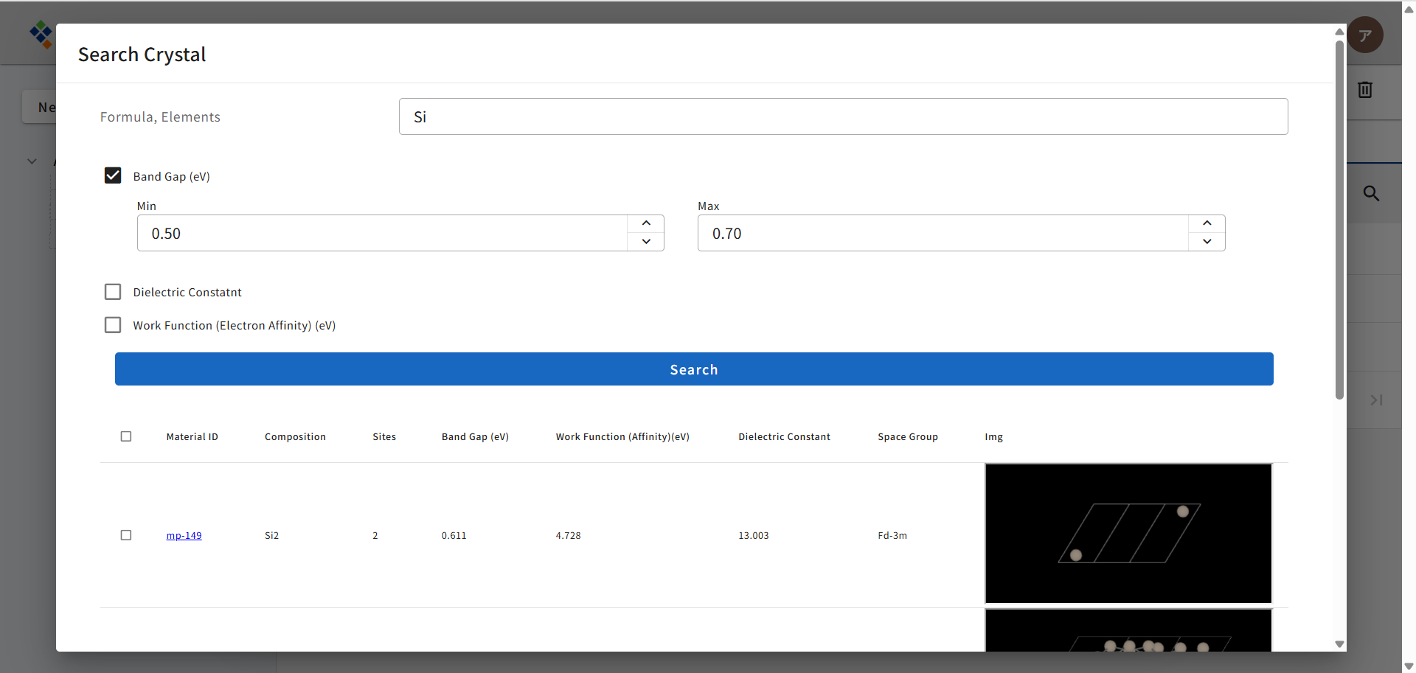Tick the select-all results header checkbox
The height and width of the screenshot is (673, 1416).
tap(126, 436)
